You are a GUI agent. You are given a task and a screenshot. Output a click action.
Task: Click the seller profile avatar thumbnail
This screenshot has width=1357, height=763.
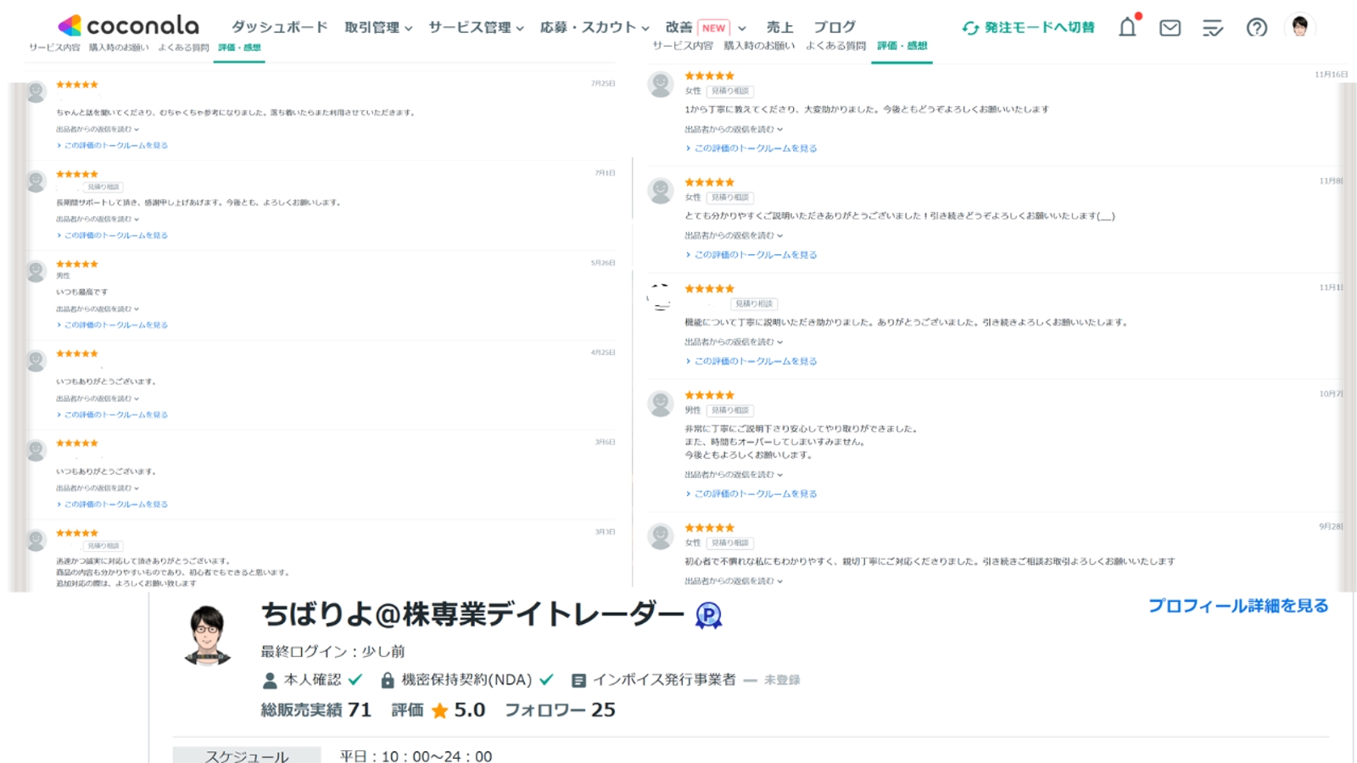(206, 633)
